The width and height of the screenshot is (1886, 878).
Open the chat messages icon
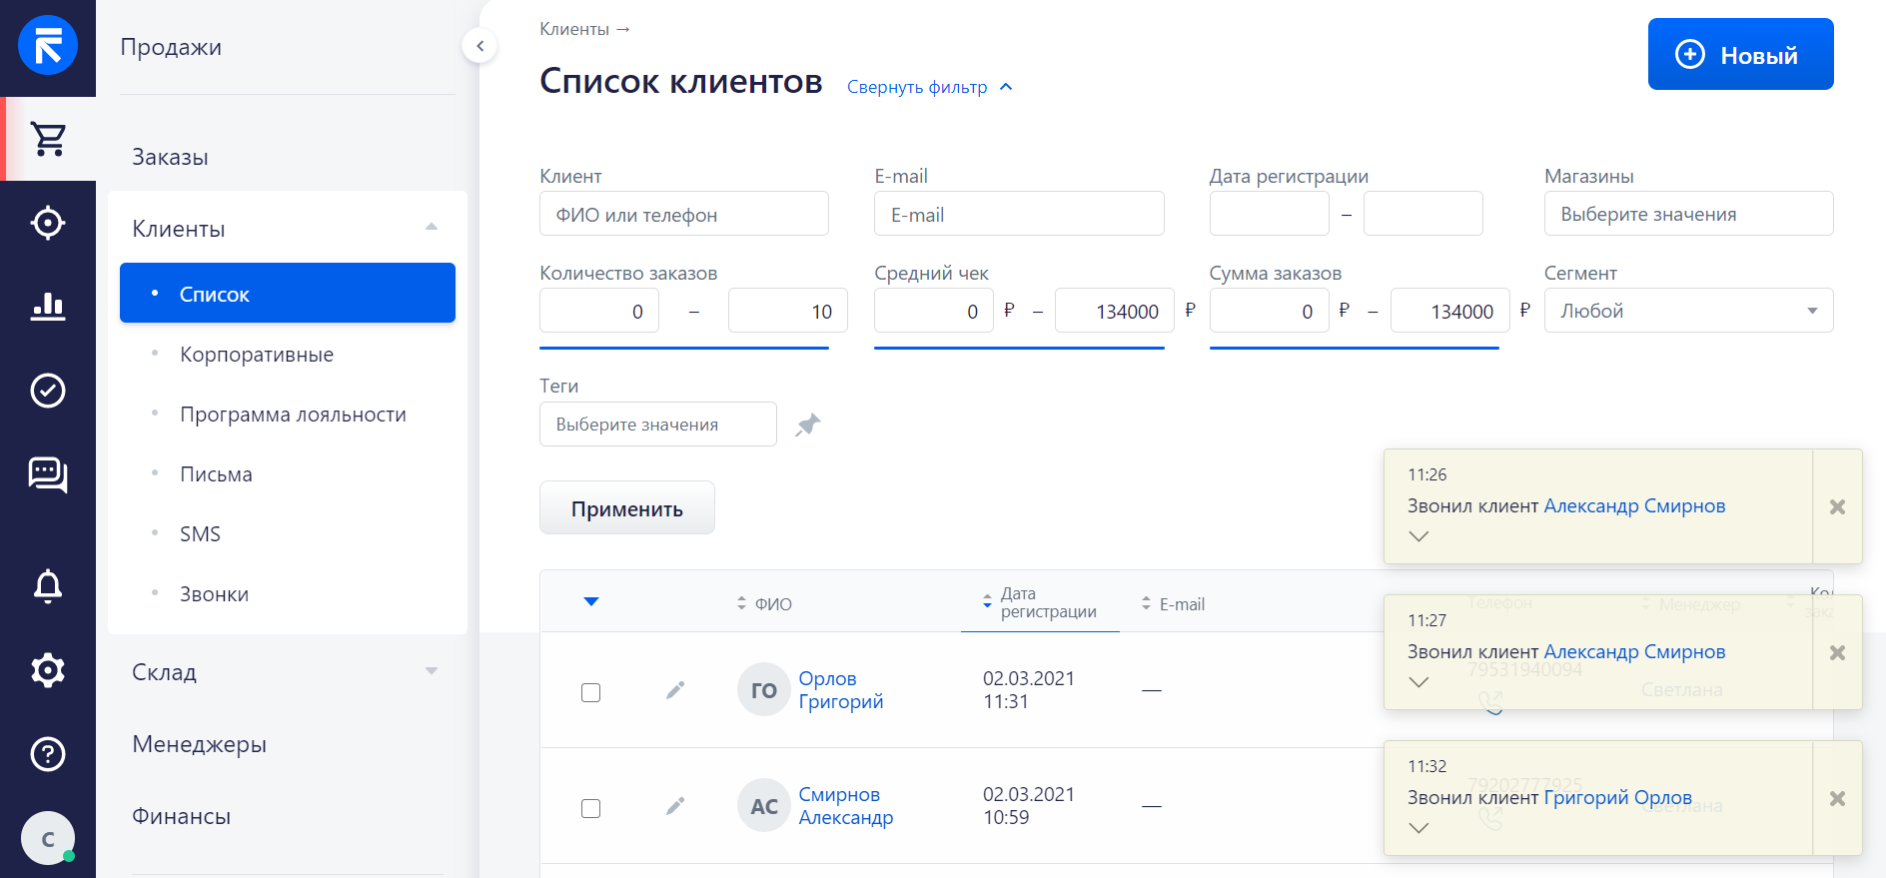48,474
